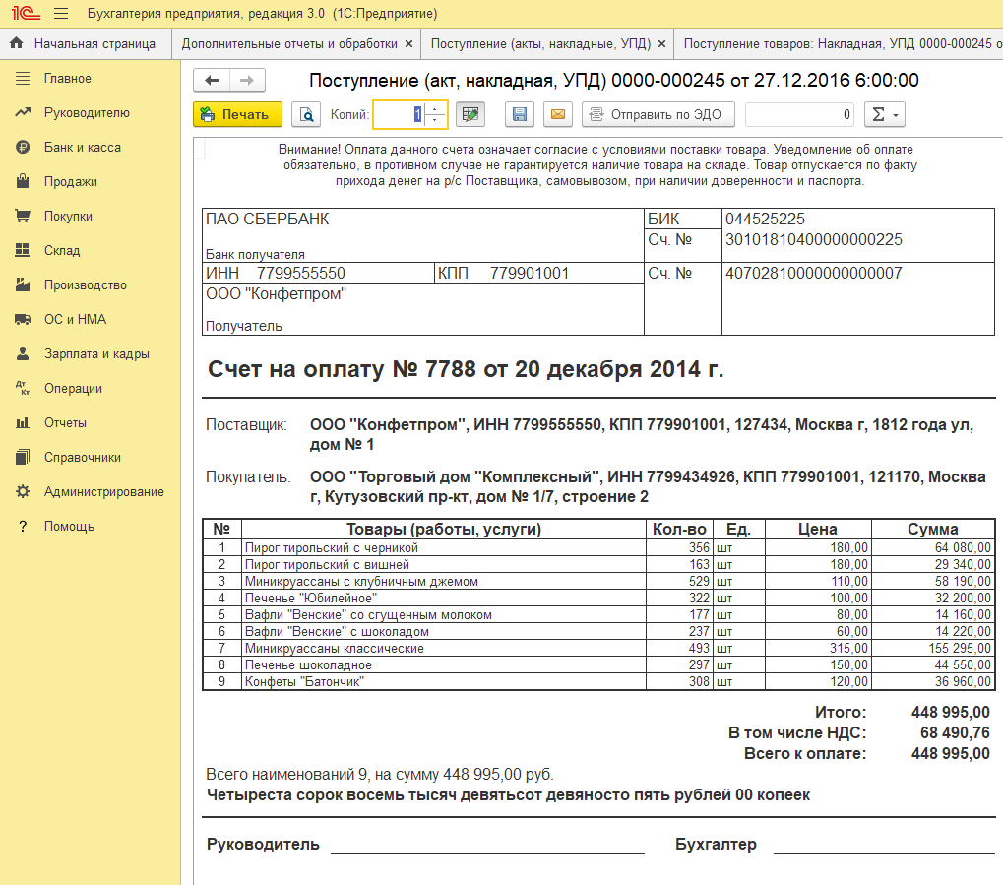
Task: Open the Главное section
Action: (68, 79)
